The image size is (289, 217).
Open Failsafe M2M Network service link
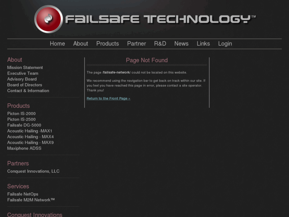[x=31, y=200]
